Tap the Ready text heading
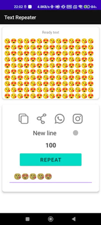101x225 pixels. pyautogui.click(x=50, y=32)
